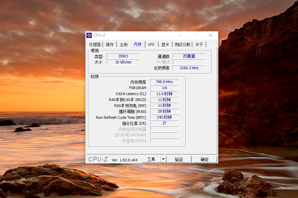Screen dimensions: 298x198
Task: Click the 工具 button
Action: point(151,159)
